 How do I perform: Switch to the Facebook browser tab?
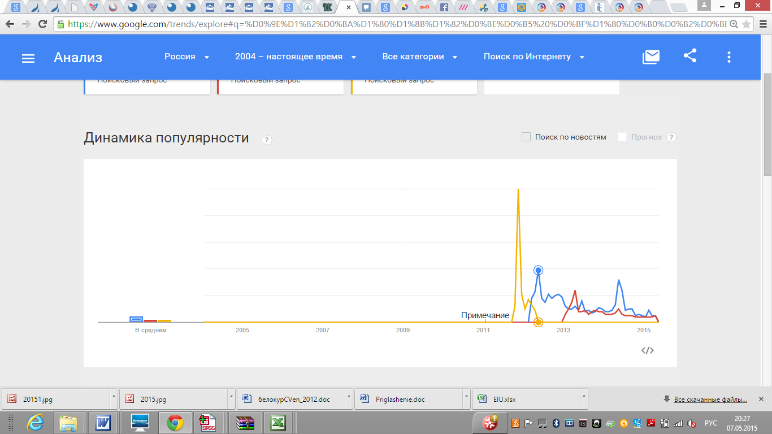[x=444, y=8]
